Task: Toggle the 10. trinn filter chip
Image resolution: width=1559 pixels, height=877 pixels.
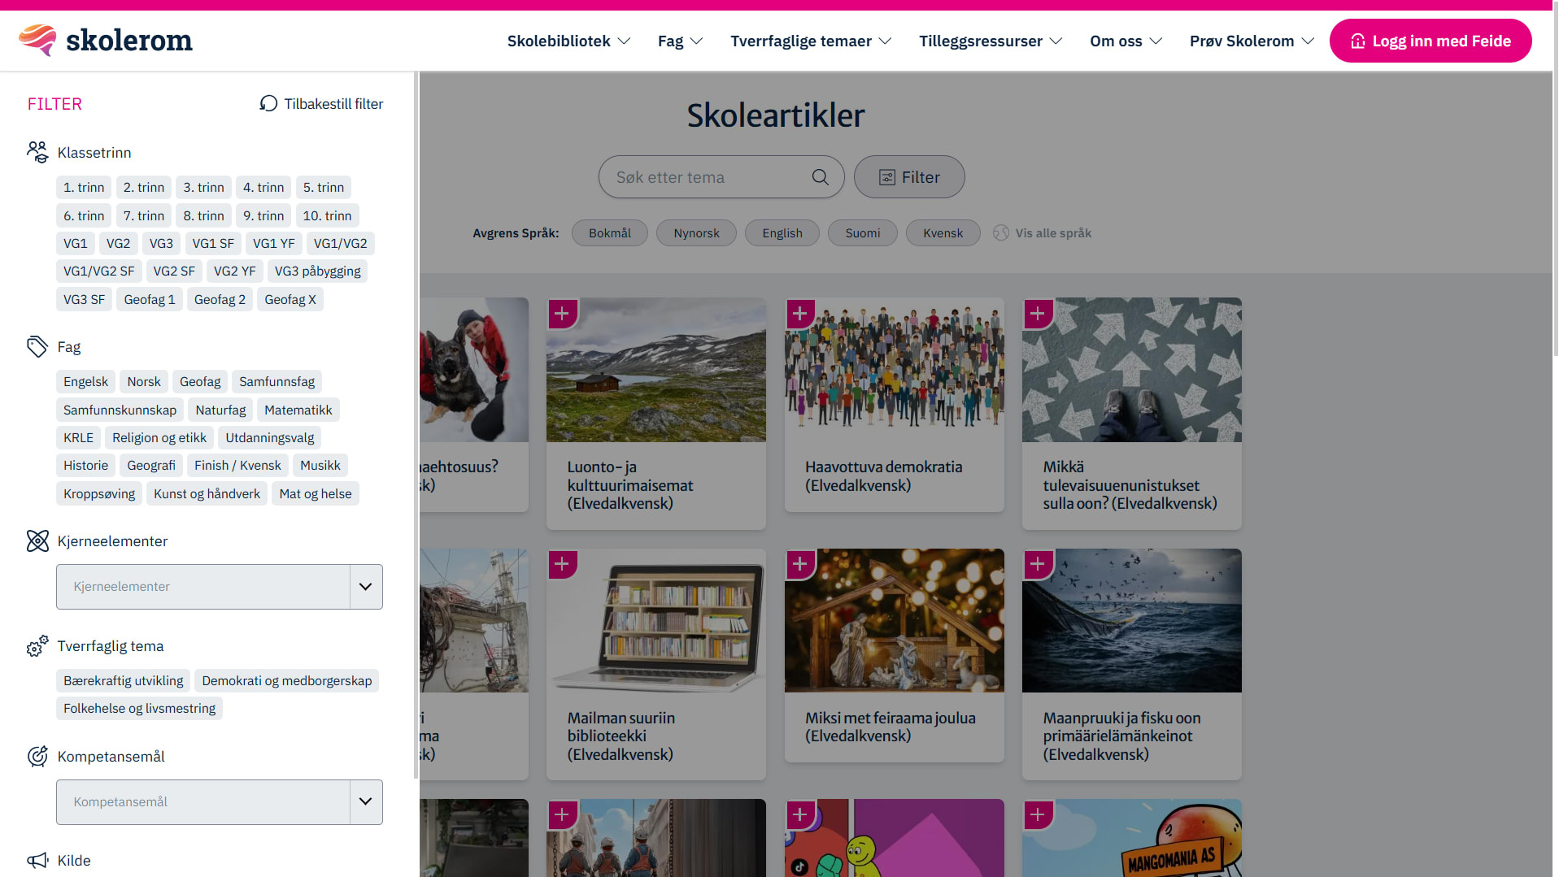Action: 327,215
